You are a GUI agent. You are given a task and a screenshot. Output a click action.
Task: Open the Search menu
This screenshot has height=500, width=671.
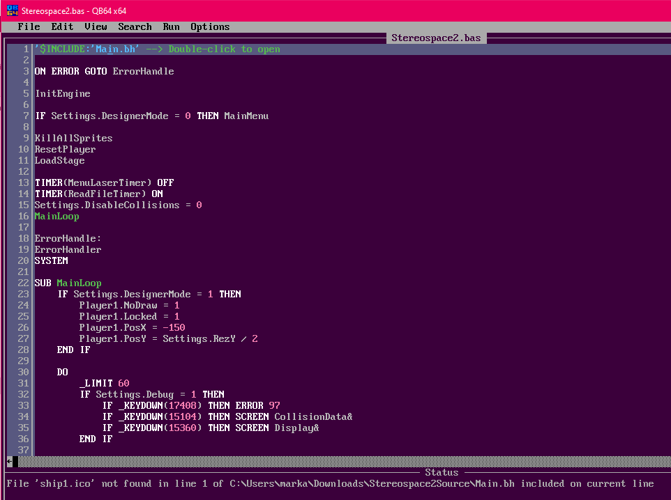click(x=135, y=27)
